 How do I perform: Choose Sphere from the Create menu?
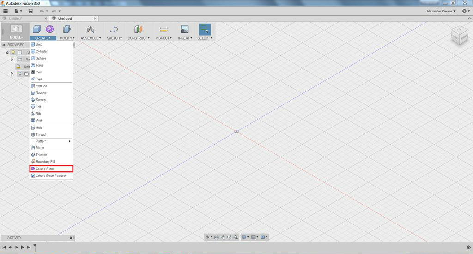(x=51, y=58)
